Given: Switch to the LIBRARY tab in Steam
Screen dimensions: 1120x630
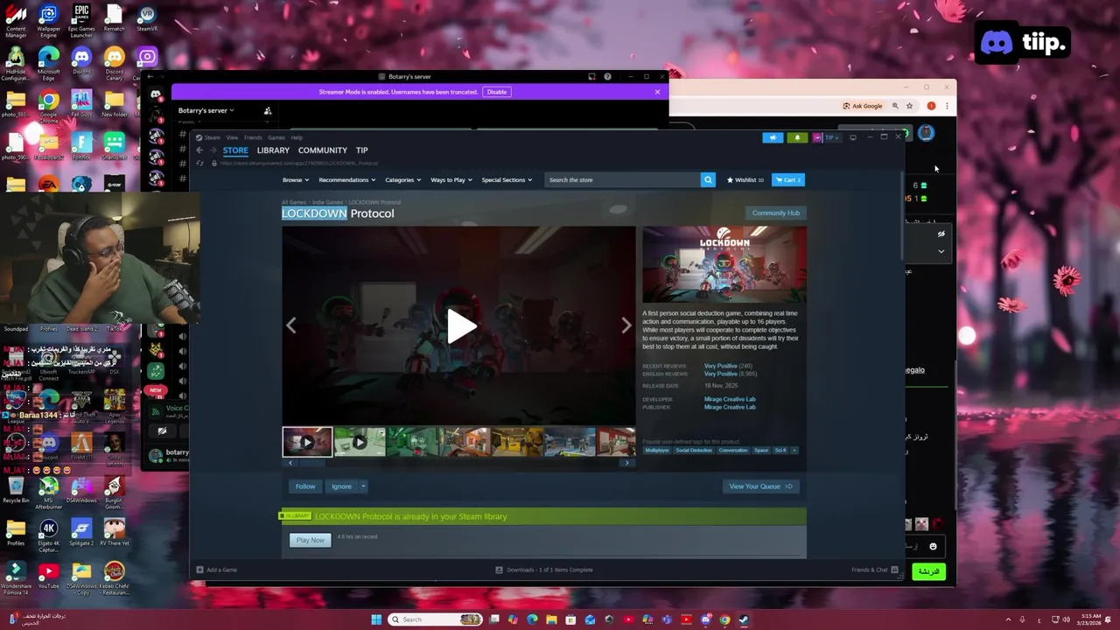Looking at the screenshot, I should [x=273, y=150].
